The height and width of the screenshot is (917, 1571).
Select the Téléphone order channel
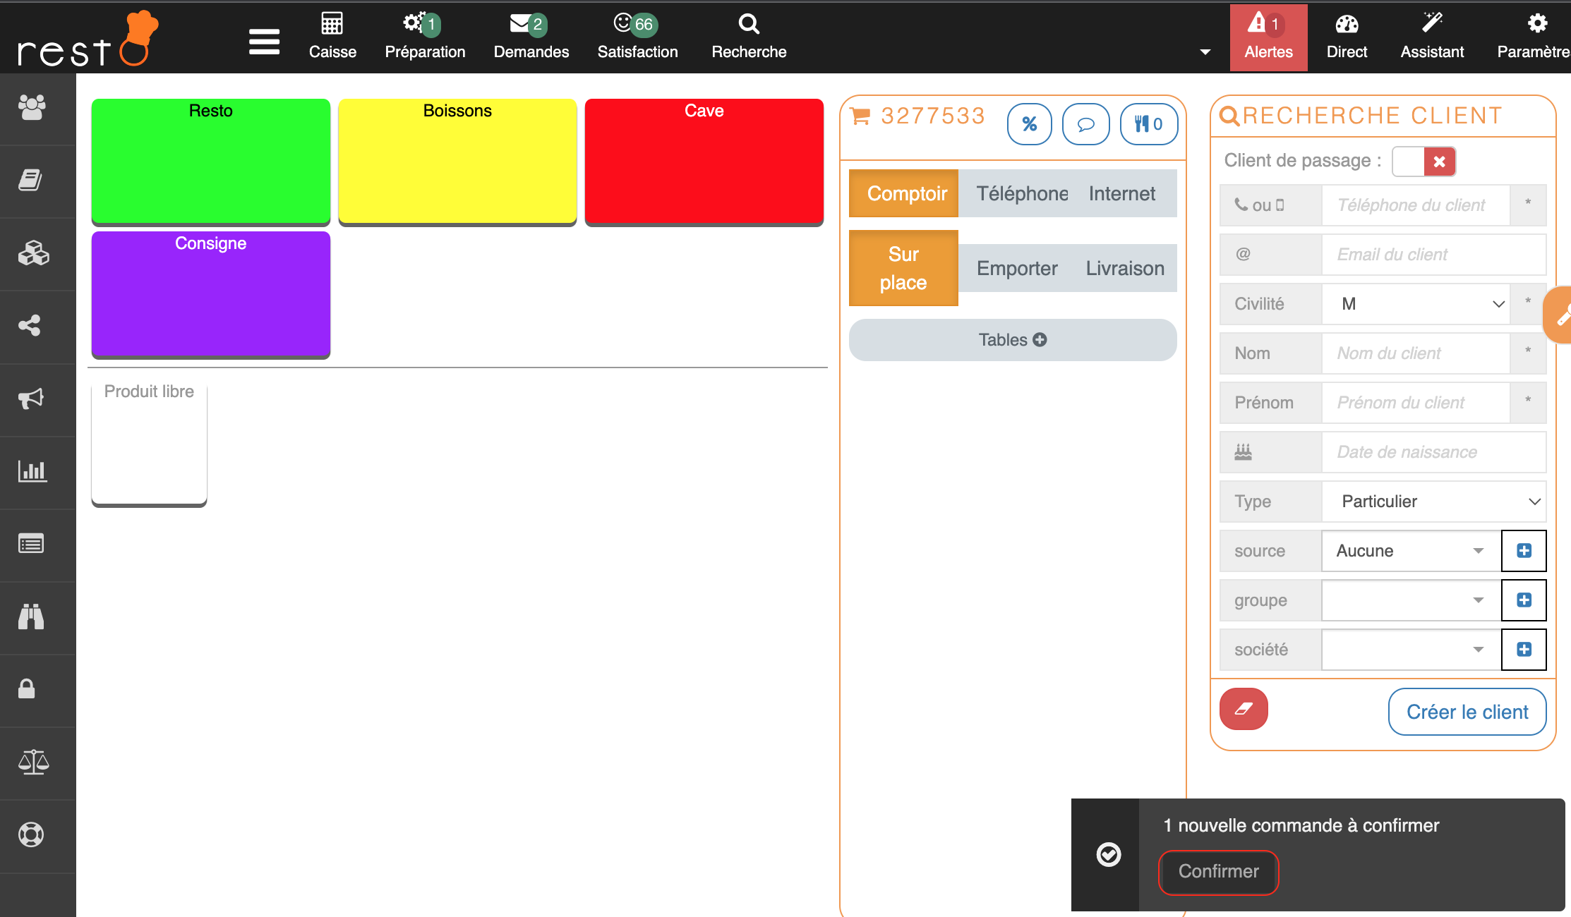[1021, 193]
